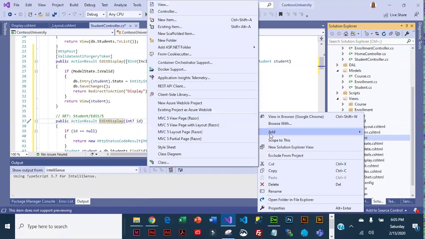
Task: Open the vertical Diagnostic Tools tab
Action: (x=420, y=36)
